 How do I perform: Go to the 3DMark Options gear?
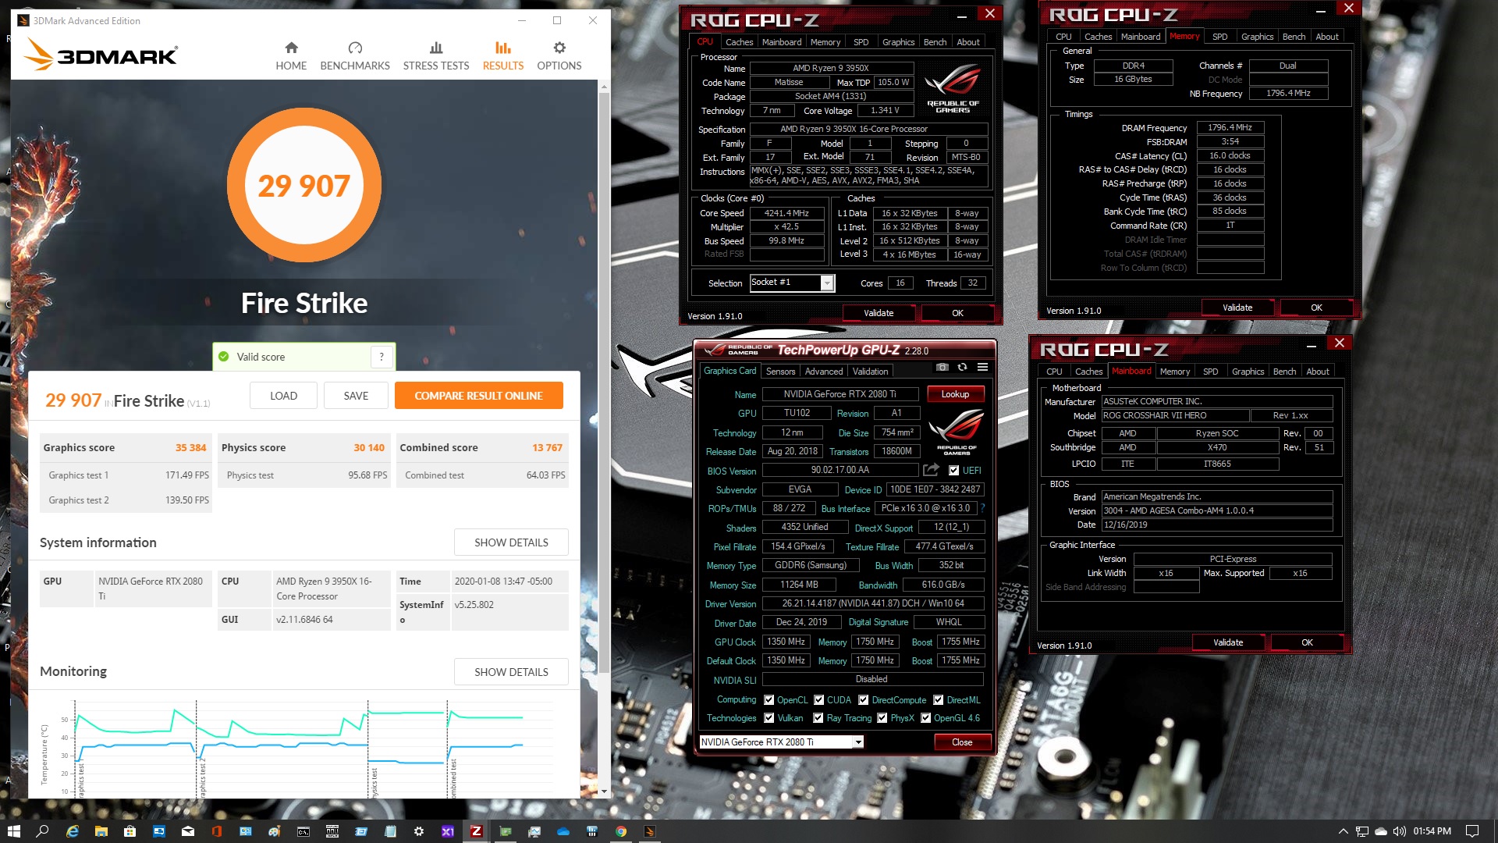(x=559, y=48)
